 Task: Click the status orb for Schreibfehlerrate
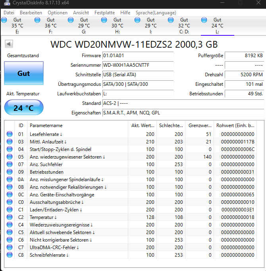coord(10,255)
